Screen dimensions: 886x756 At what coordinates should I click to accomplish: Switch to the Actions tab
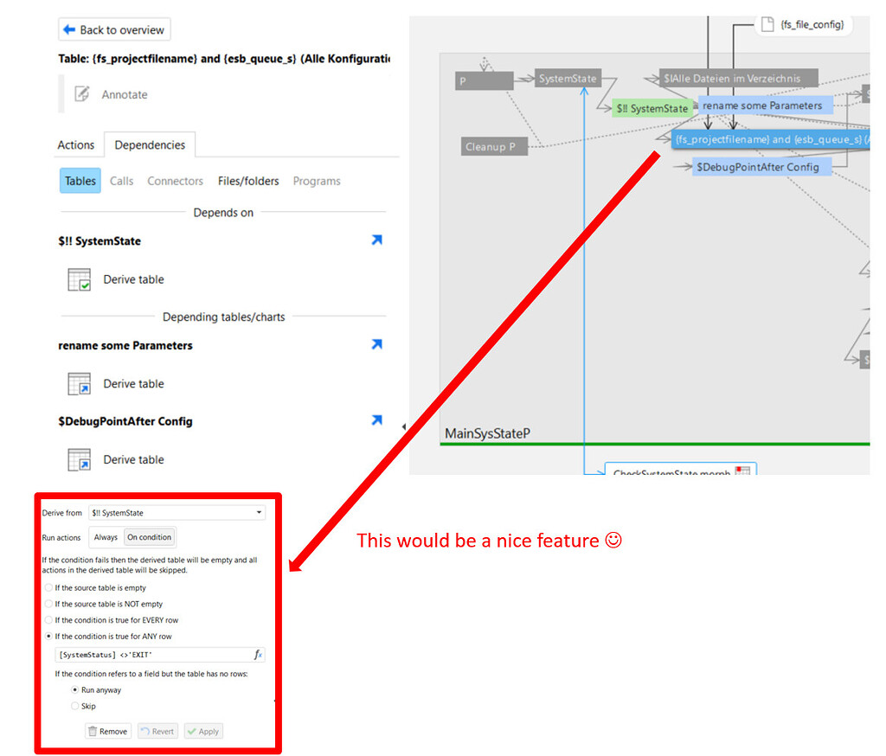(x=75, y=144)
